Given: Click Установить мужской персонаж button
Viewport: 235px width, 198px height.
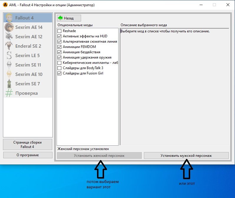Looking at the screenshot, I should (186, 156).
